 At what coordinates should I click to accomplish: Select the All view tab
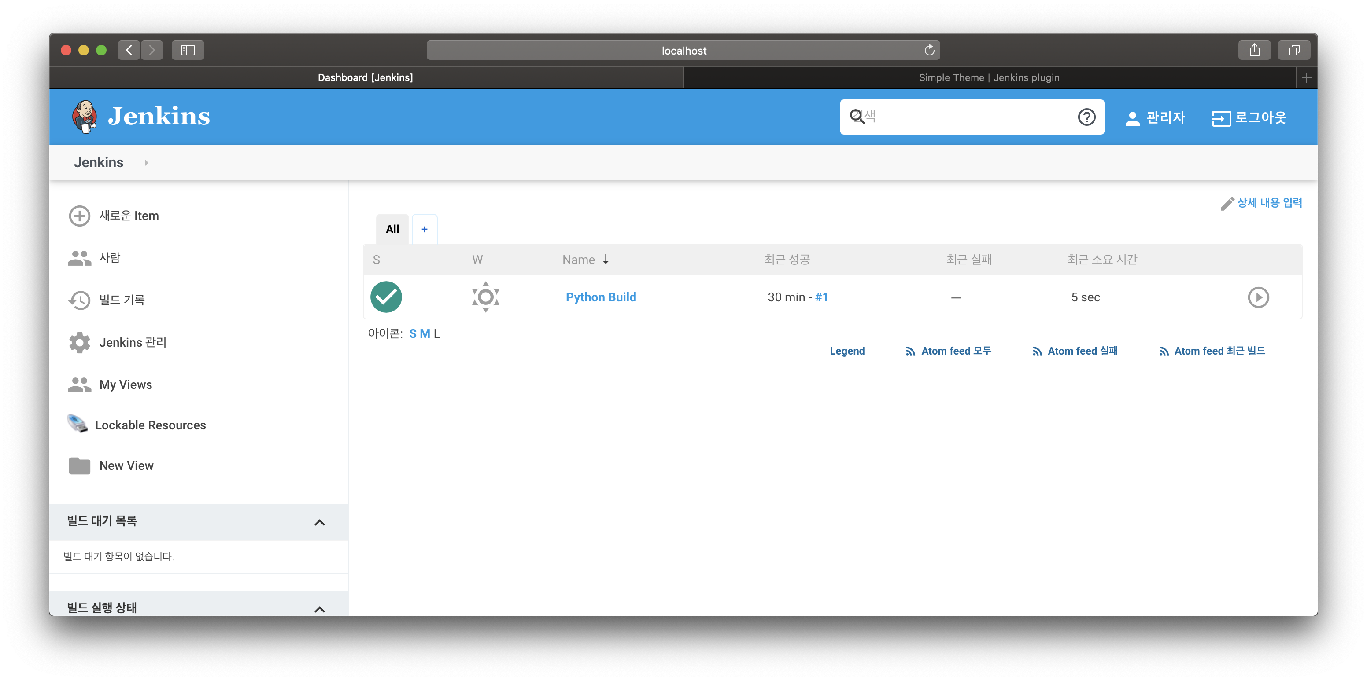pos(392,230)
